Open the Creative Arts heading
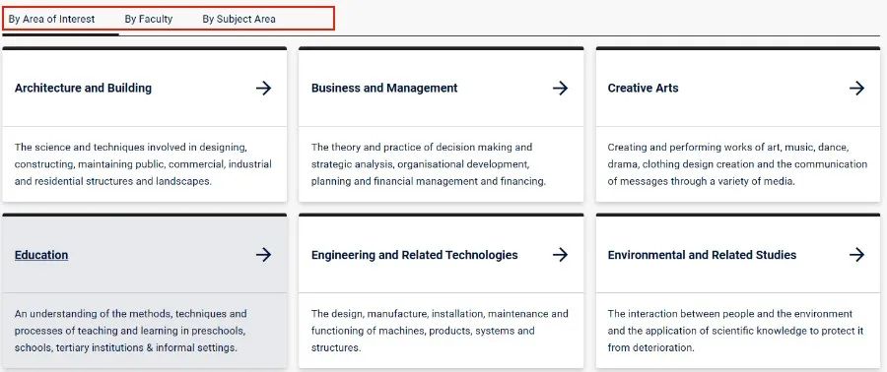 pyautogui.click(x=643, y=88)
